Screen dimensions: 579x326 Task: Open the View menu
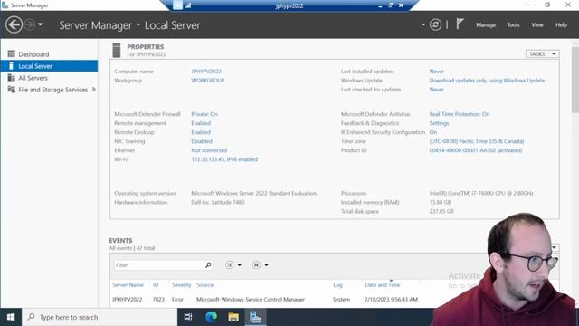[x=537, y=24]
